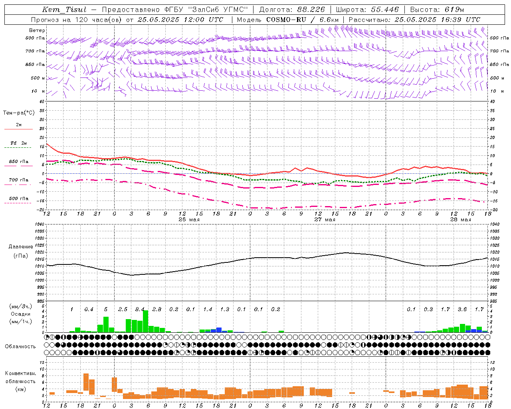Select the text ФГБУ "ЗапСиб УГМС" in the header
This screenshot has width=511, height=409.
point(206,10)
